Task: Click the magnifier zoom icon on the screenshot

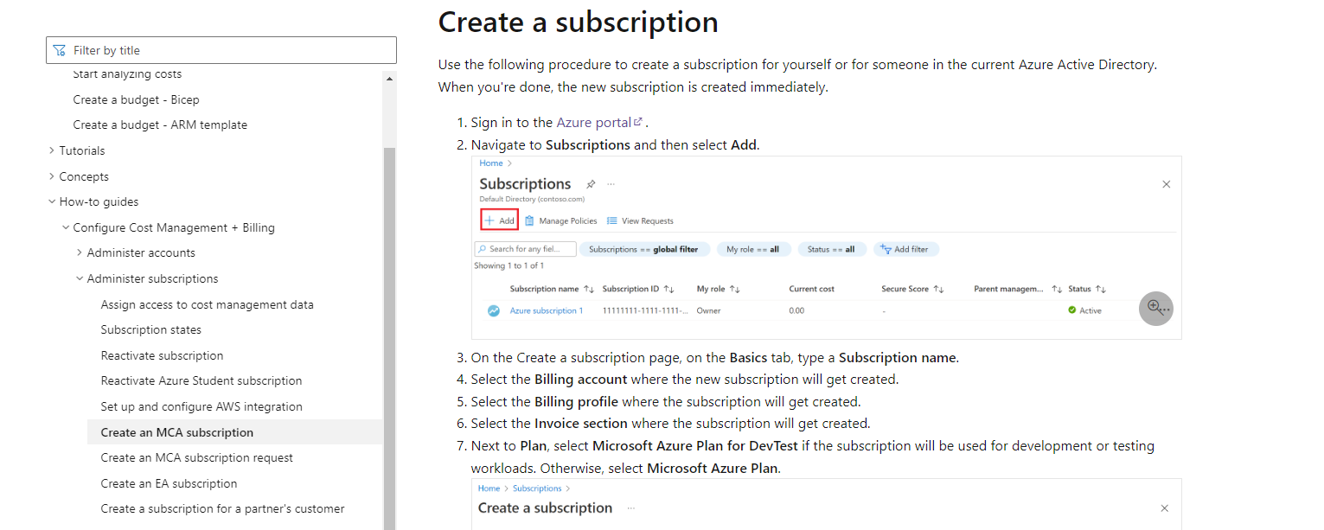Action: tap(1155, 308)
